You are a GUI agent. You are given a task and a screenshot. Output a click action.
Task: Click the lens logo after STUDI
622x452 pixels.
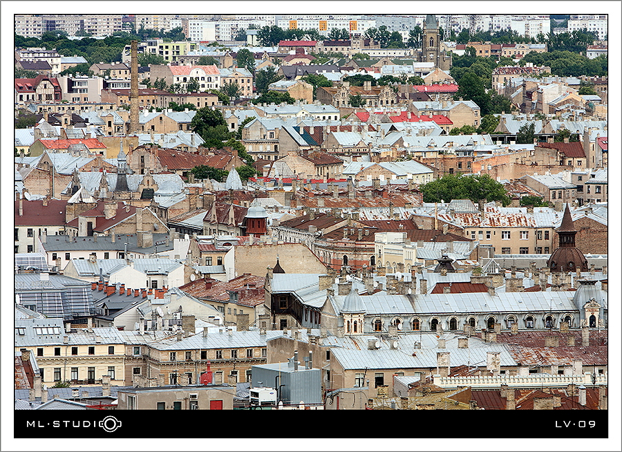pos(111,424)
